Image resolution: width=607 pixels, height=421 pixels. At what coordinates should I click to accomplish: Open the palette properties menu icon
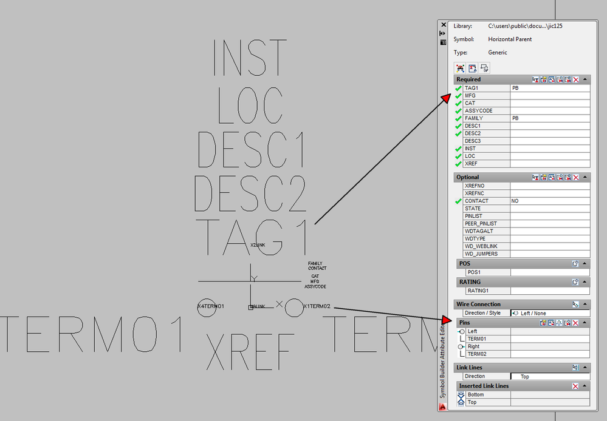click(443, 42)
